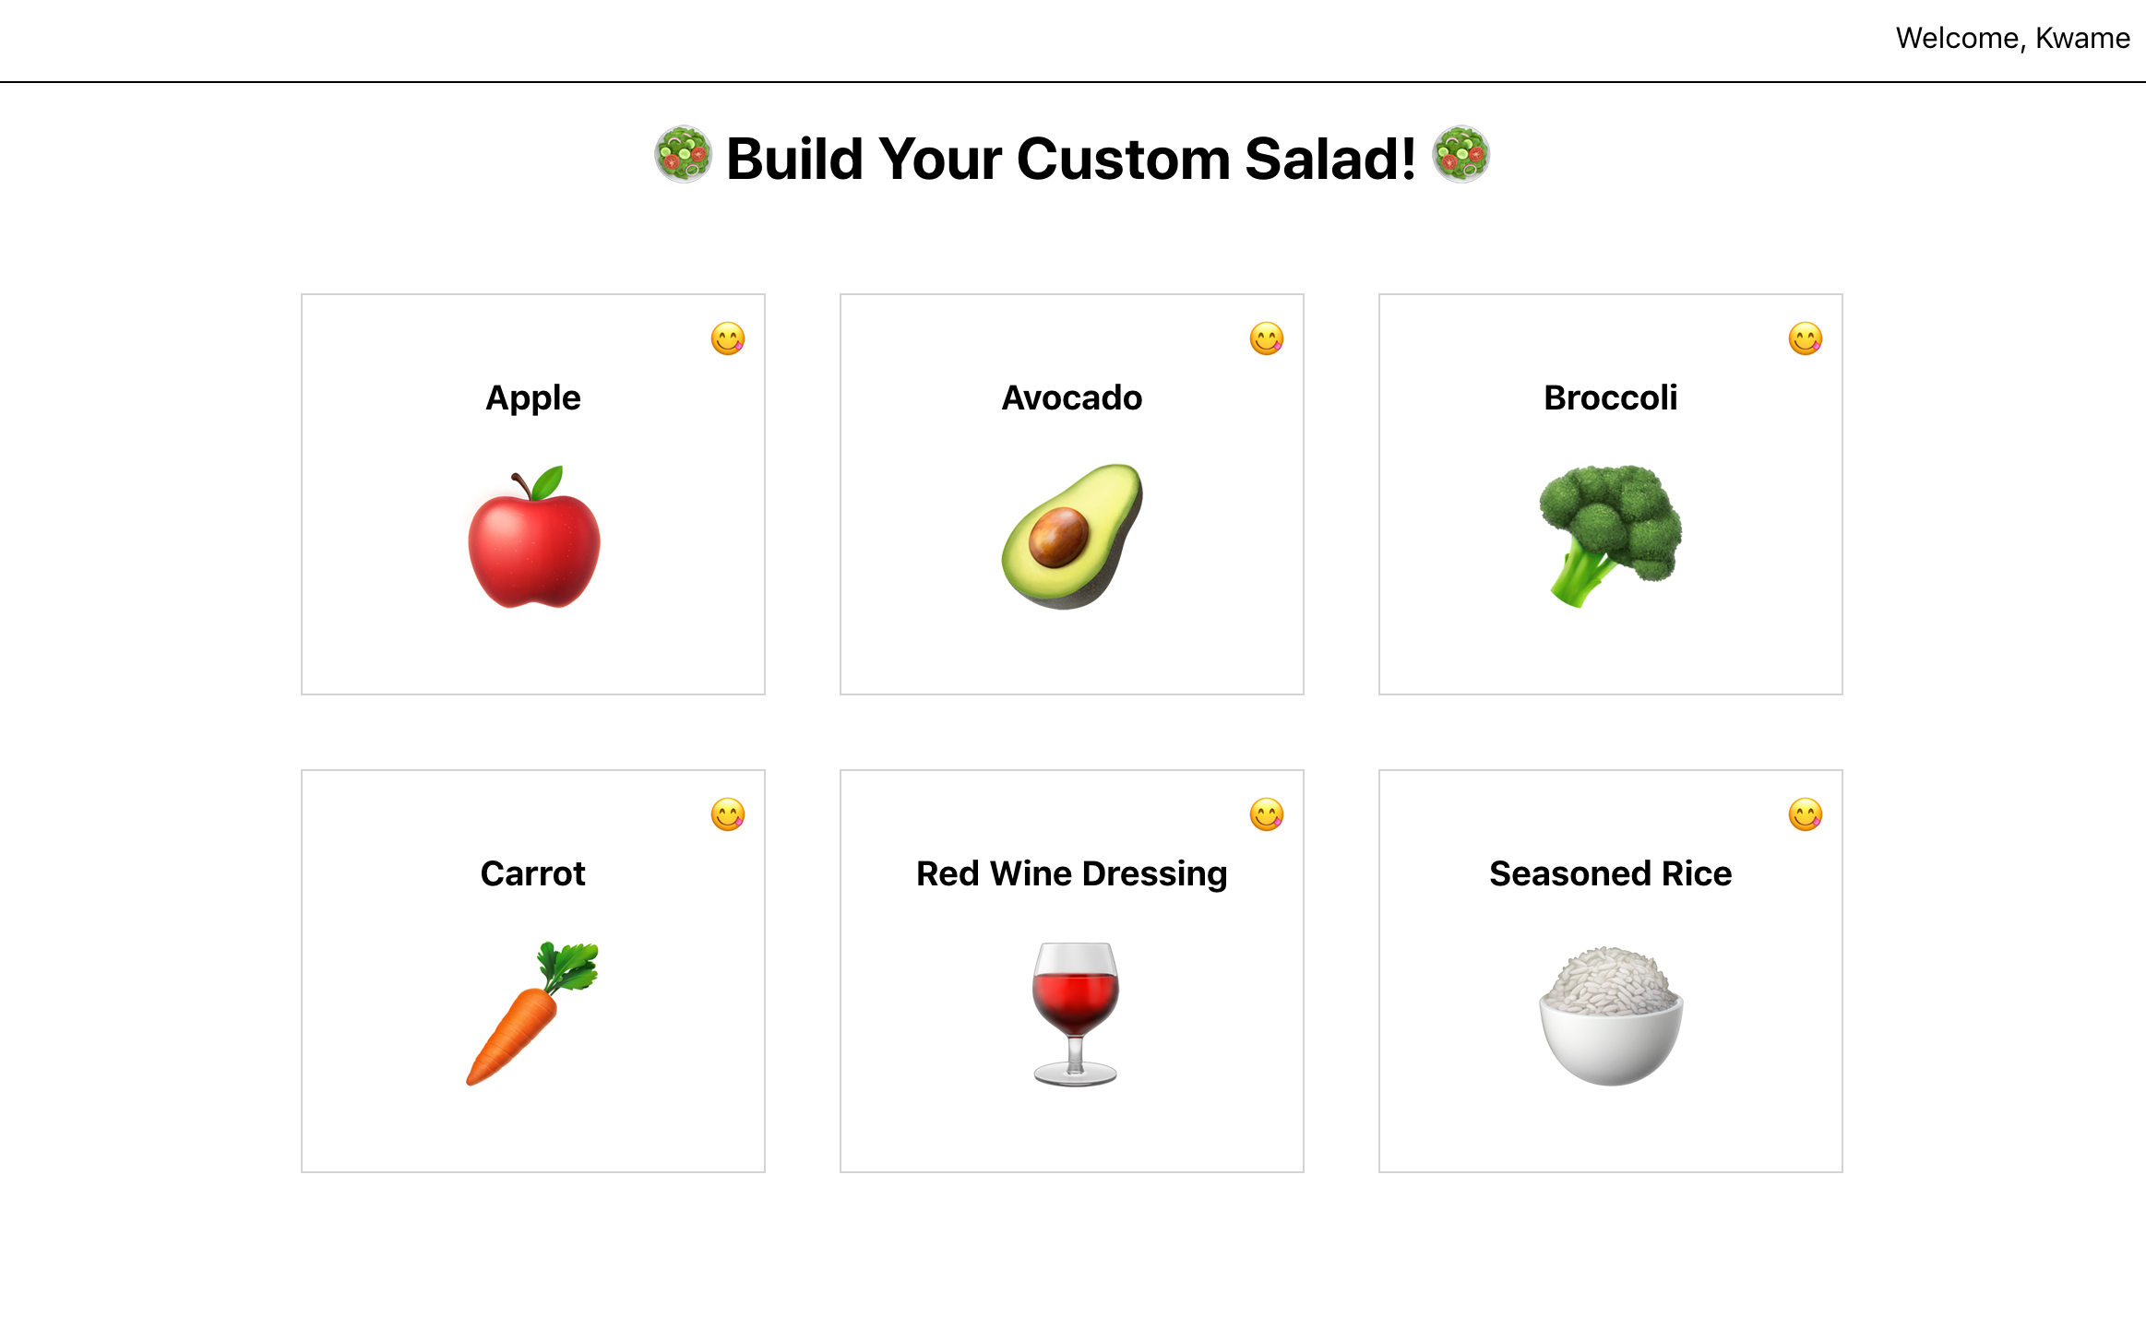The height and width of the screenshot is (1341, 2146).
Task: Click the broccoli image
Action: tap(1610, 536)
